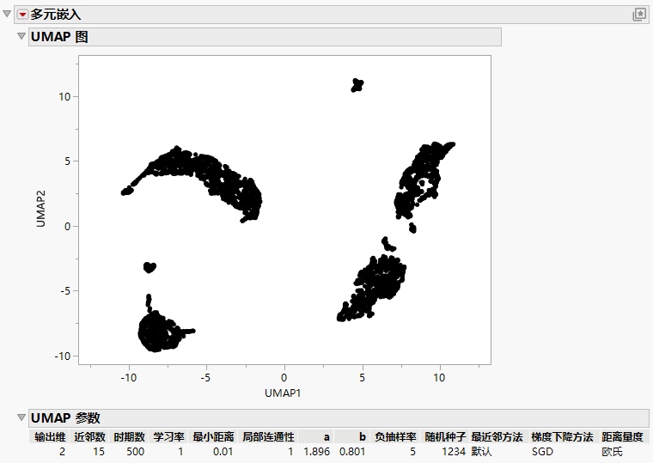Select the 时期数 column header
Image resolution: width=653 pixels, height=463 pixels.
pos(129,436)
